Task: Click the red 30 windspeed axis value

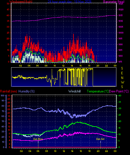Action: pos(8,27)
